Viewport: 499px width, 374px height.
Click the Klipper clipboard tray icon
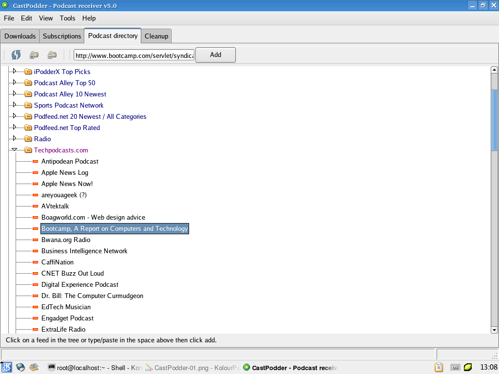click(439, 367)
